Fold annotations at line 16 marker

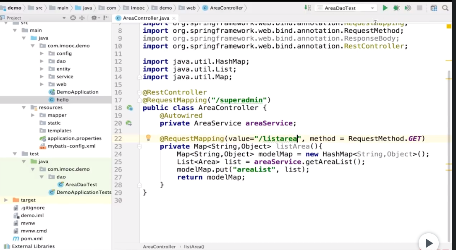point(139,93)
